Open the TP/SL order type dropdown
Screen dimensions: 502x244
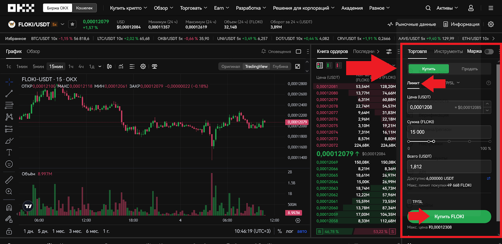coord(452,83)
